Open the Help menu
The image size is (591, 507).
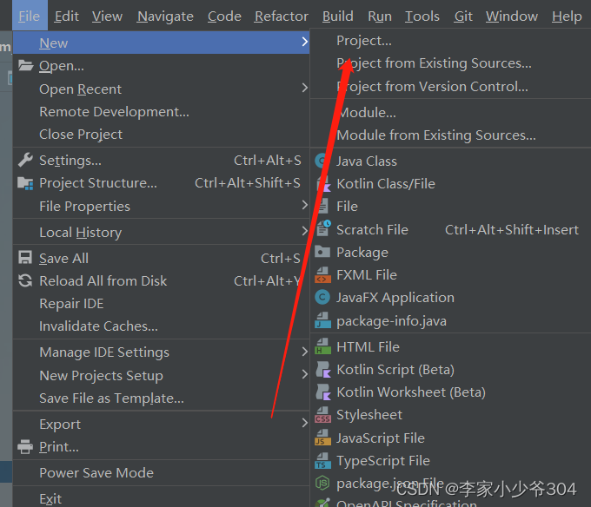pos(567,16)
